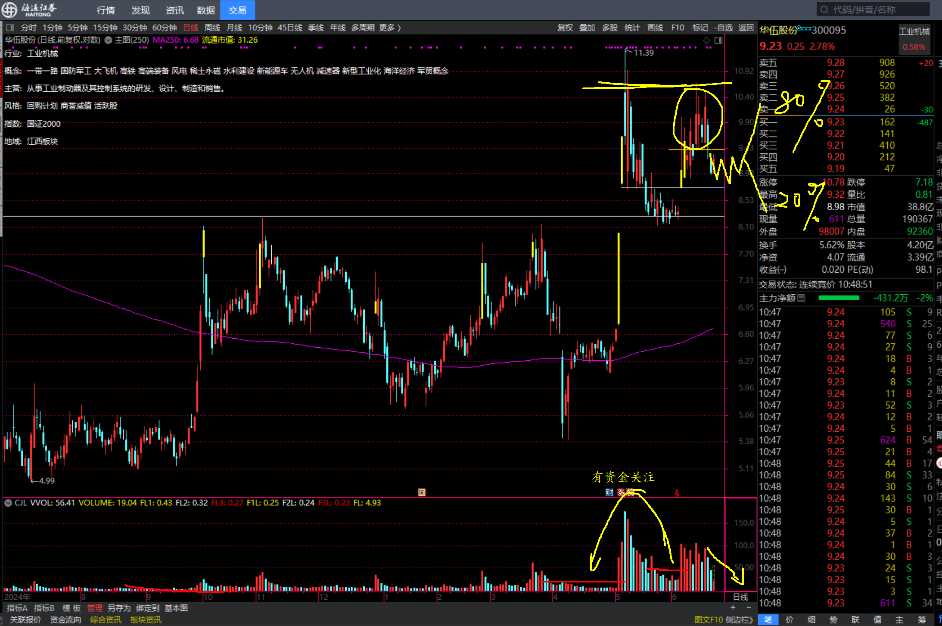Viewport: 942px width, 626px height.
Task: Open the 多股 view
Action: click(610, 28)
